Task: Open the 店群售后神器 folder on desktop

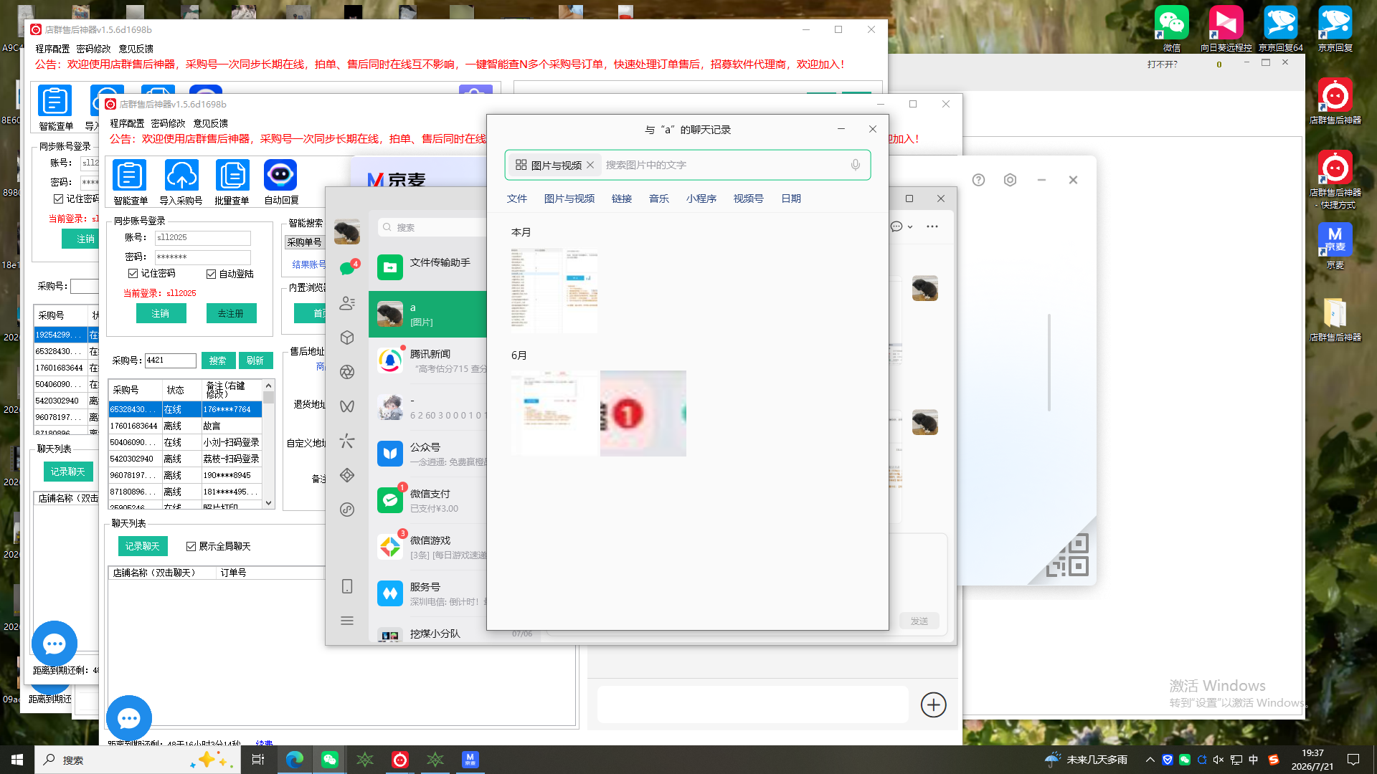Action: coord(1335,319)
